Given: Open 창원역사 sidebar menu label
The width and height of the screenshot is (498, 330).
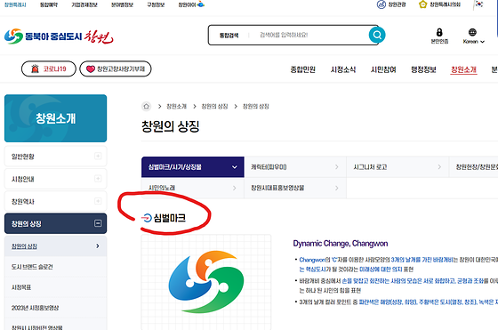Looking at the screenshot, I should (22, 201).
